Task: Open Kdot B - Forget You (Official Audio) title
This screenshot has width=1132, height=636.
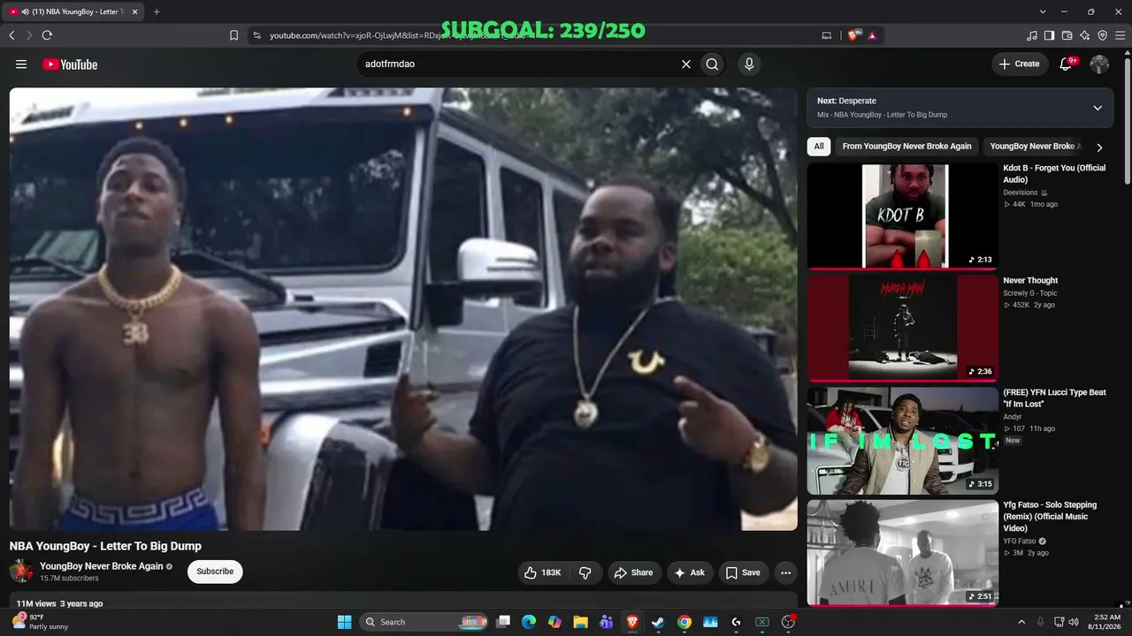Action: pos(1054,174)
